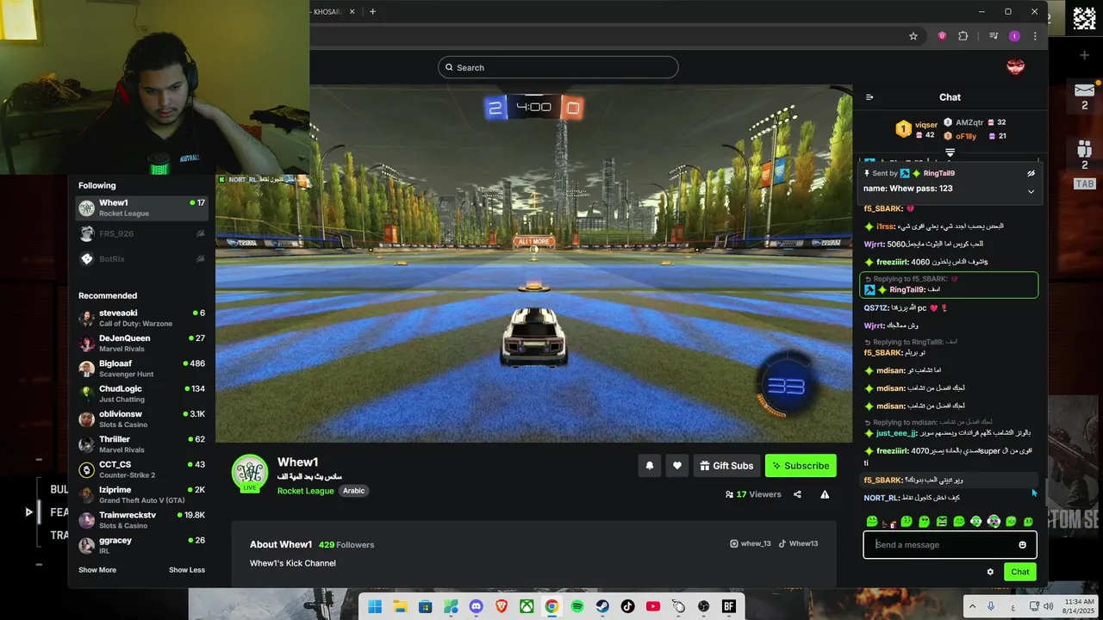The width and height of the screenshot is (1103, 620).
Task: Open browser media controls icon
Action: coord(994,36)
